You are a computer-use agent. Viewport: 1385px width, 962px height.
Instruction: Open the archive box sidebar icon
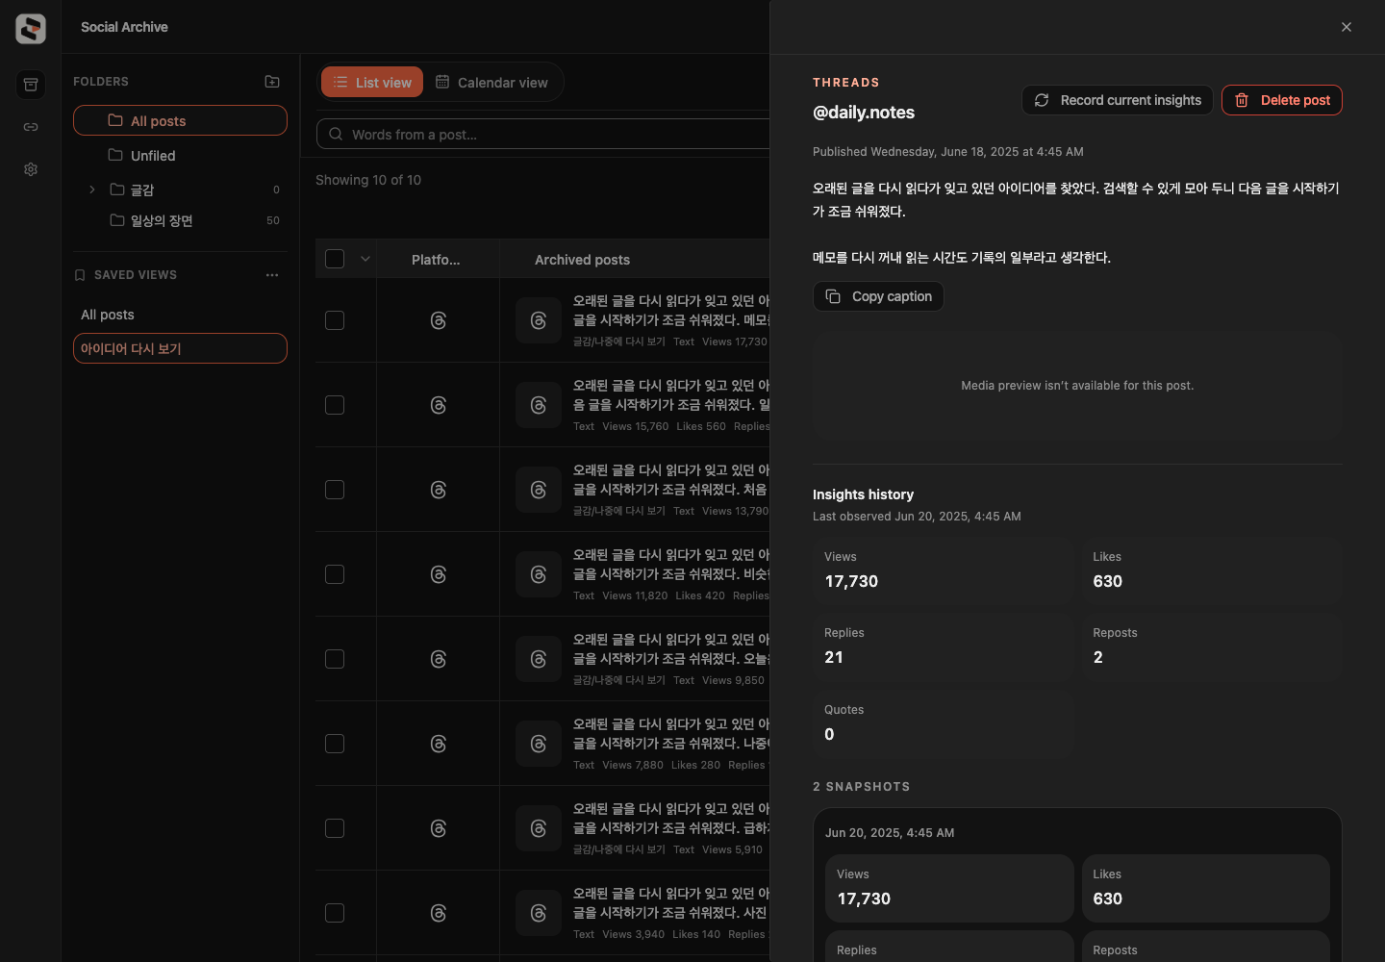[x=31, y=85]
